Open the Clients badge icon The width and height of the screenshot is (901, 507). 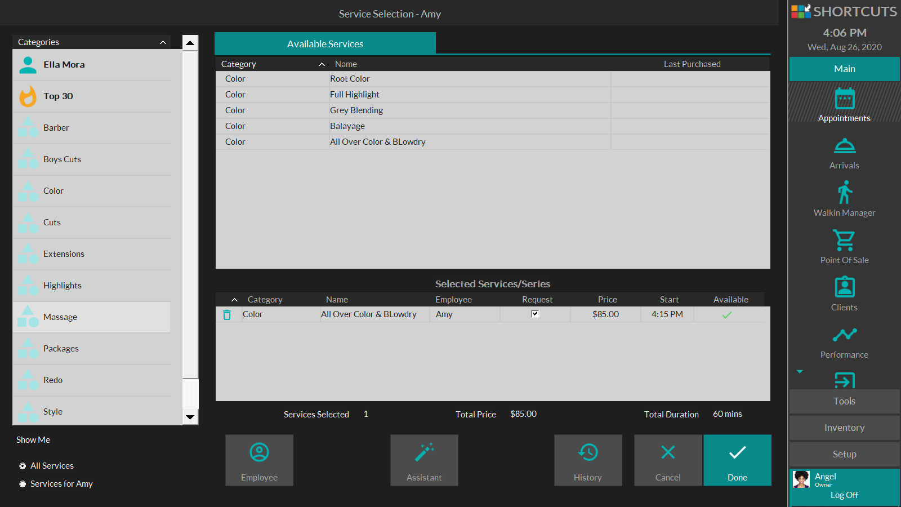point(844,287)
